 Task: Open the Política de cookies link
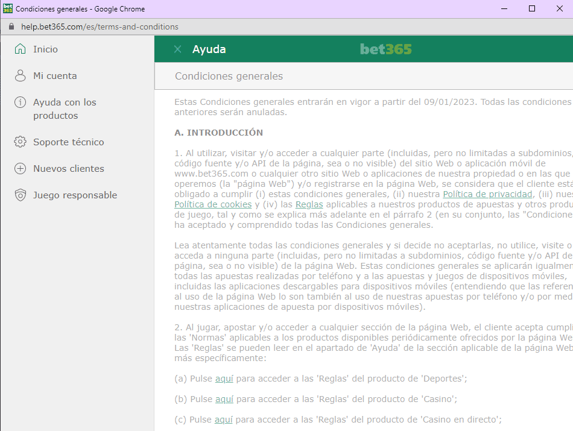tap(212, 204)
